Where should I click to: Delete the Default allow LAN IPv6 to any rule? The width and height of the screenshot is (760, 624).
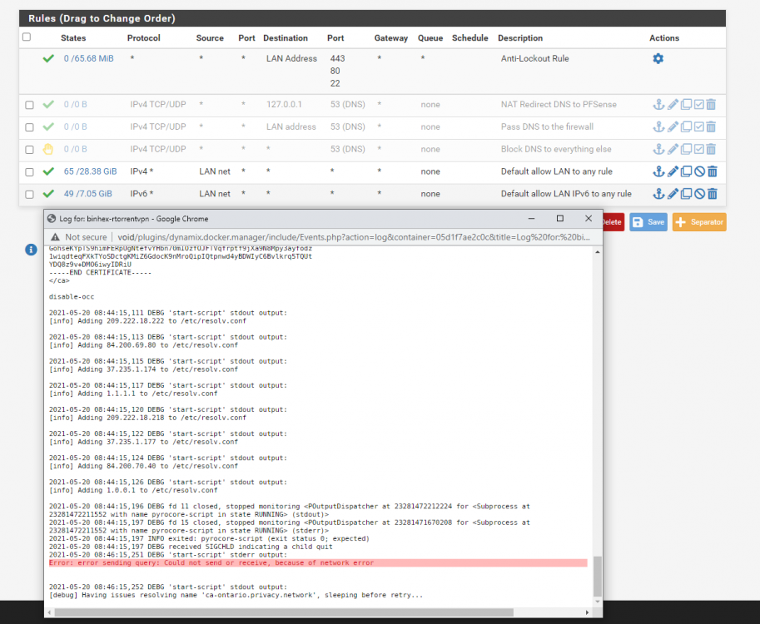click(712, 194)
